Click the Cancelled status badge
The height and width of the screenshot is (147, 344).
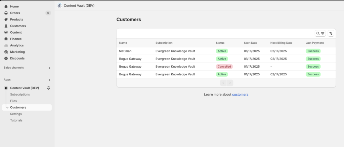pos(224,67)
